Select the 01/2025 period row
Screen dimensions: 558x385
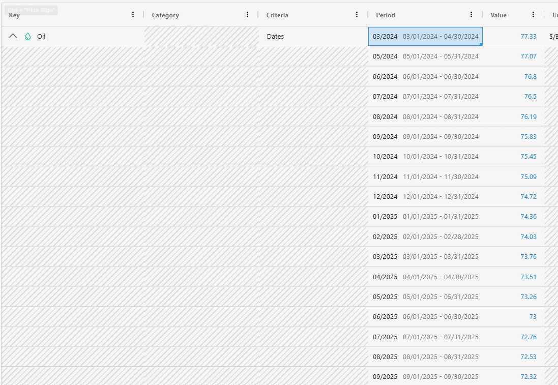pyautogui.click(x=425, y=217)
